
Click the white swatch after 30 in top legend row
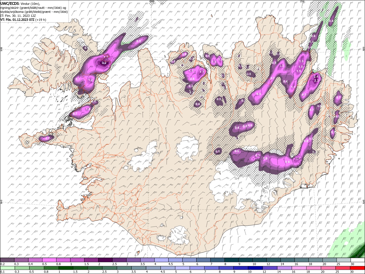[358, 260]
